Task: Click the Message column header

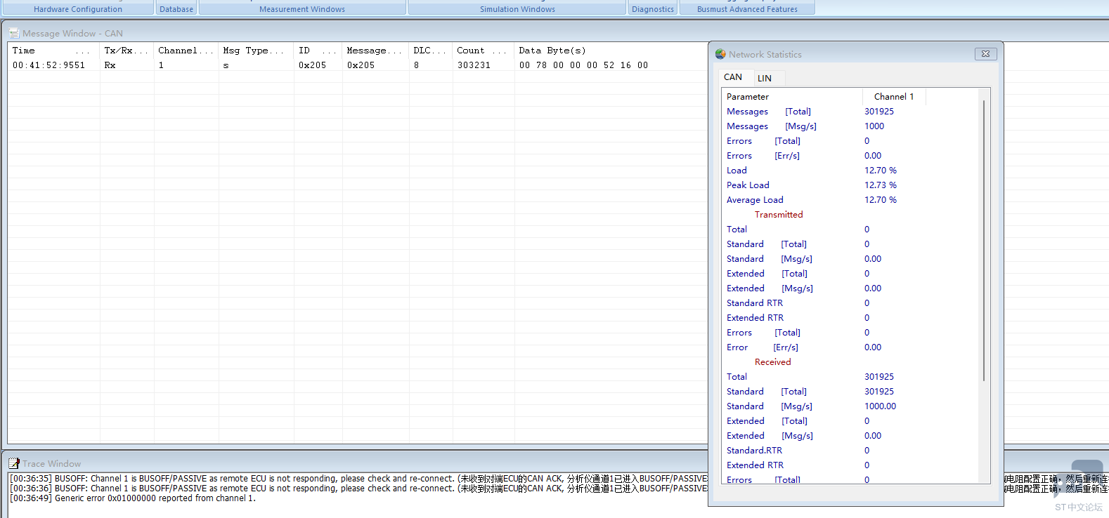Action: [375, 51]
